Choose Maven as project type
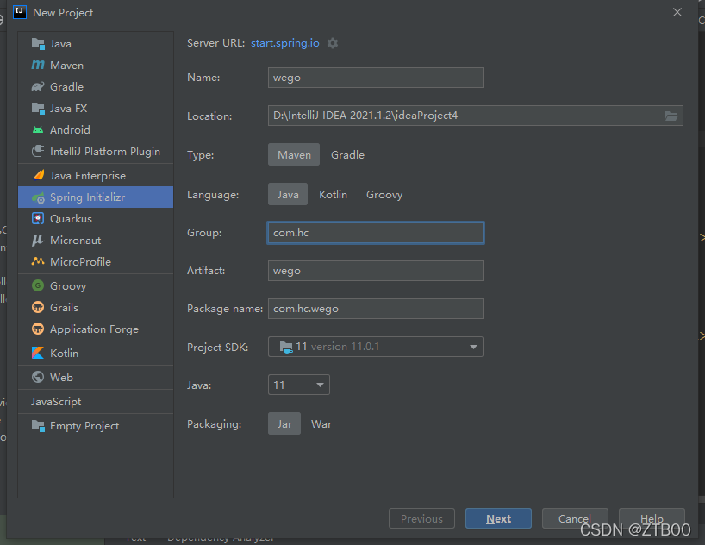 [294, 154]
